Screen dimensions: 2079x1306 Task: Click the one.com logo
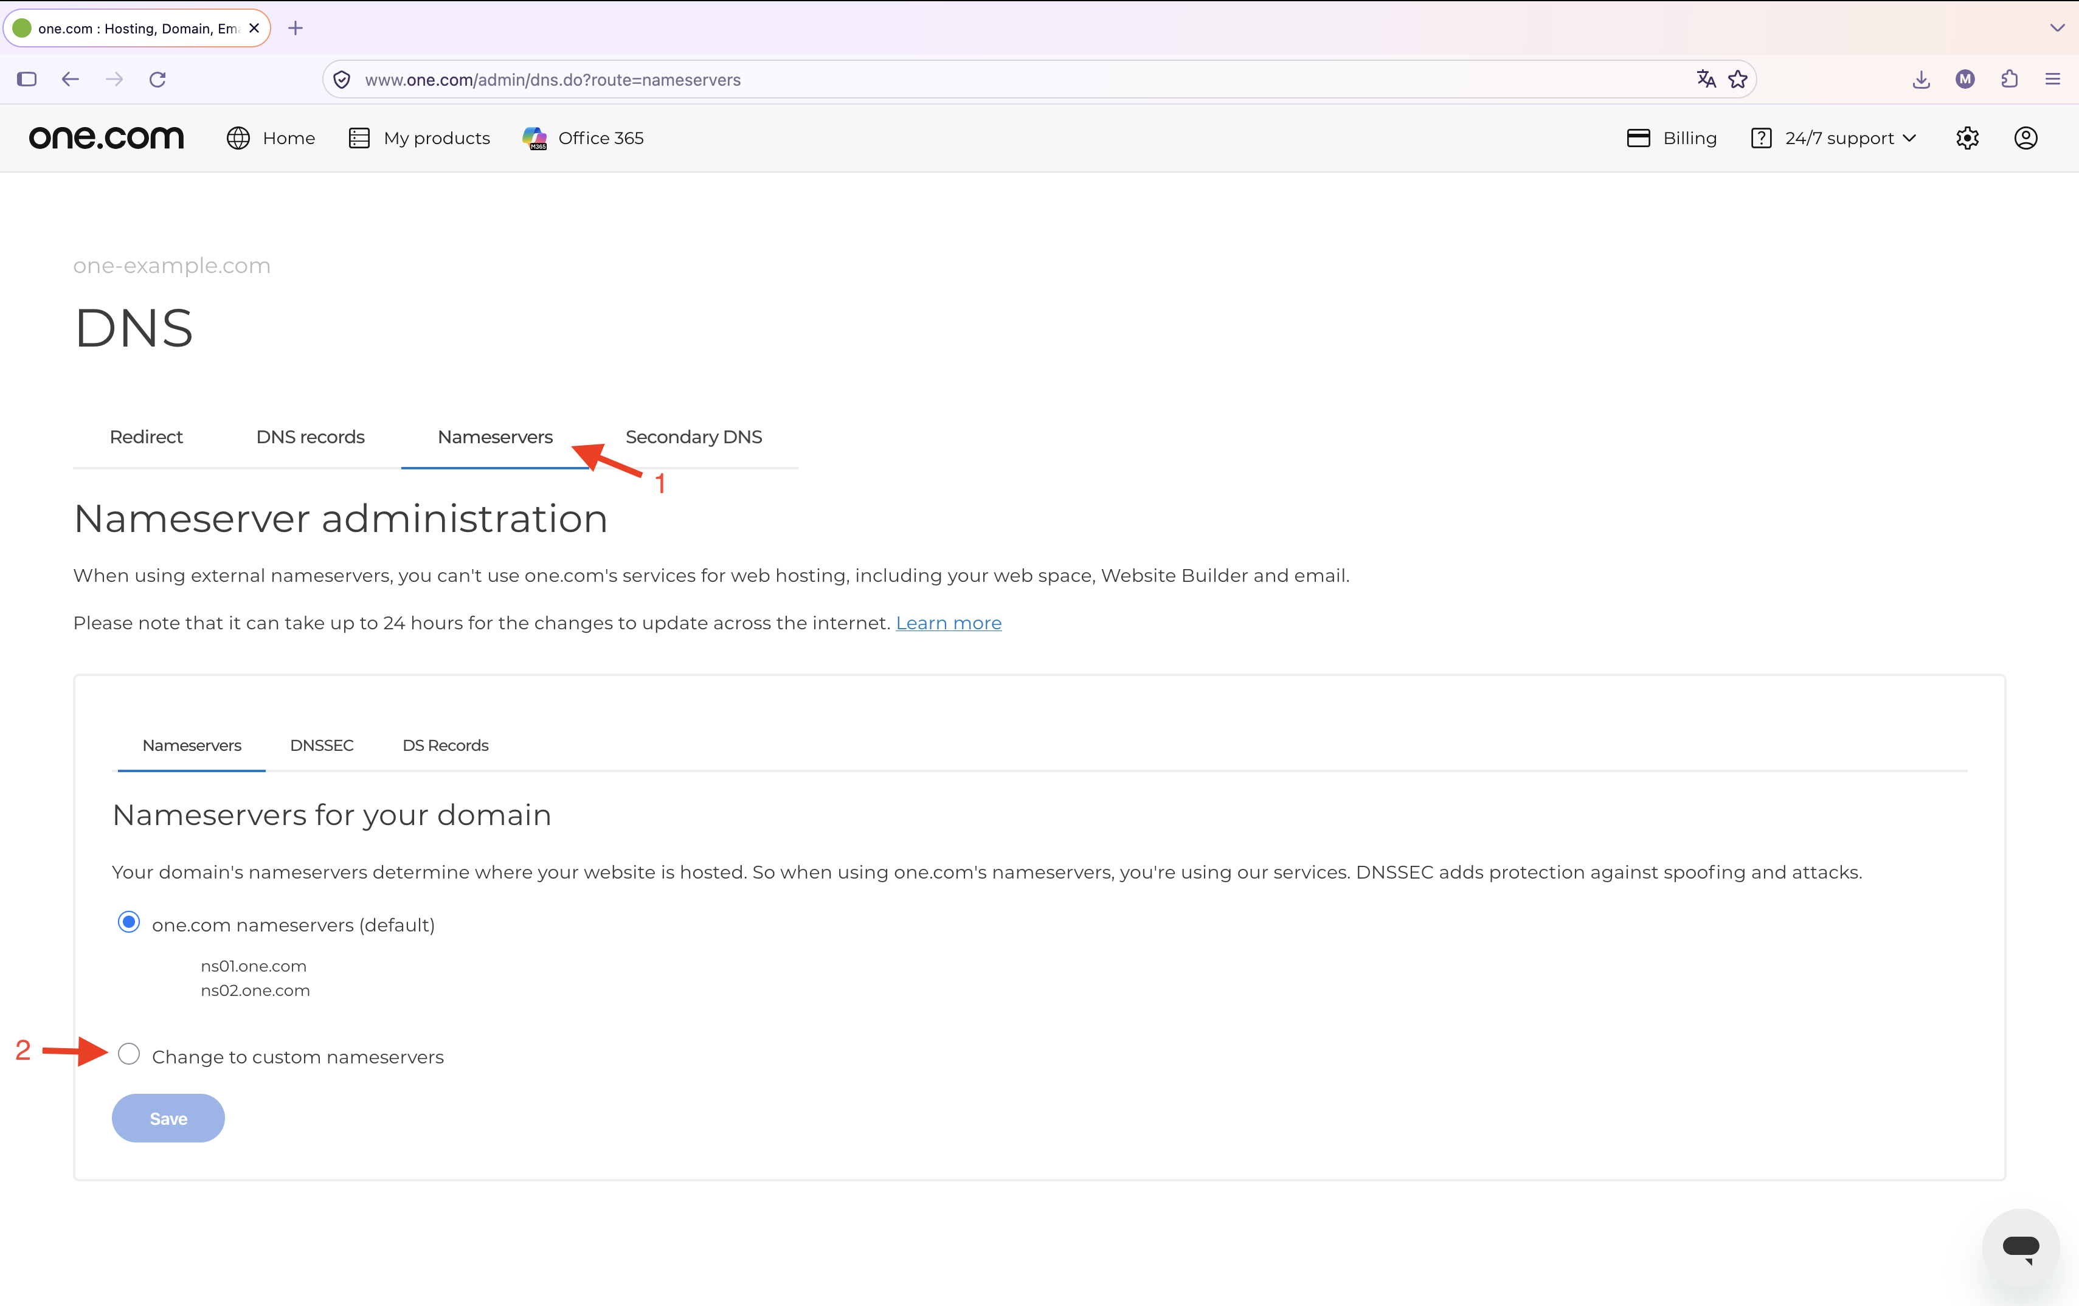(106, 138)
